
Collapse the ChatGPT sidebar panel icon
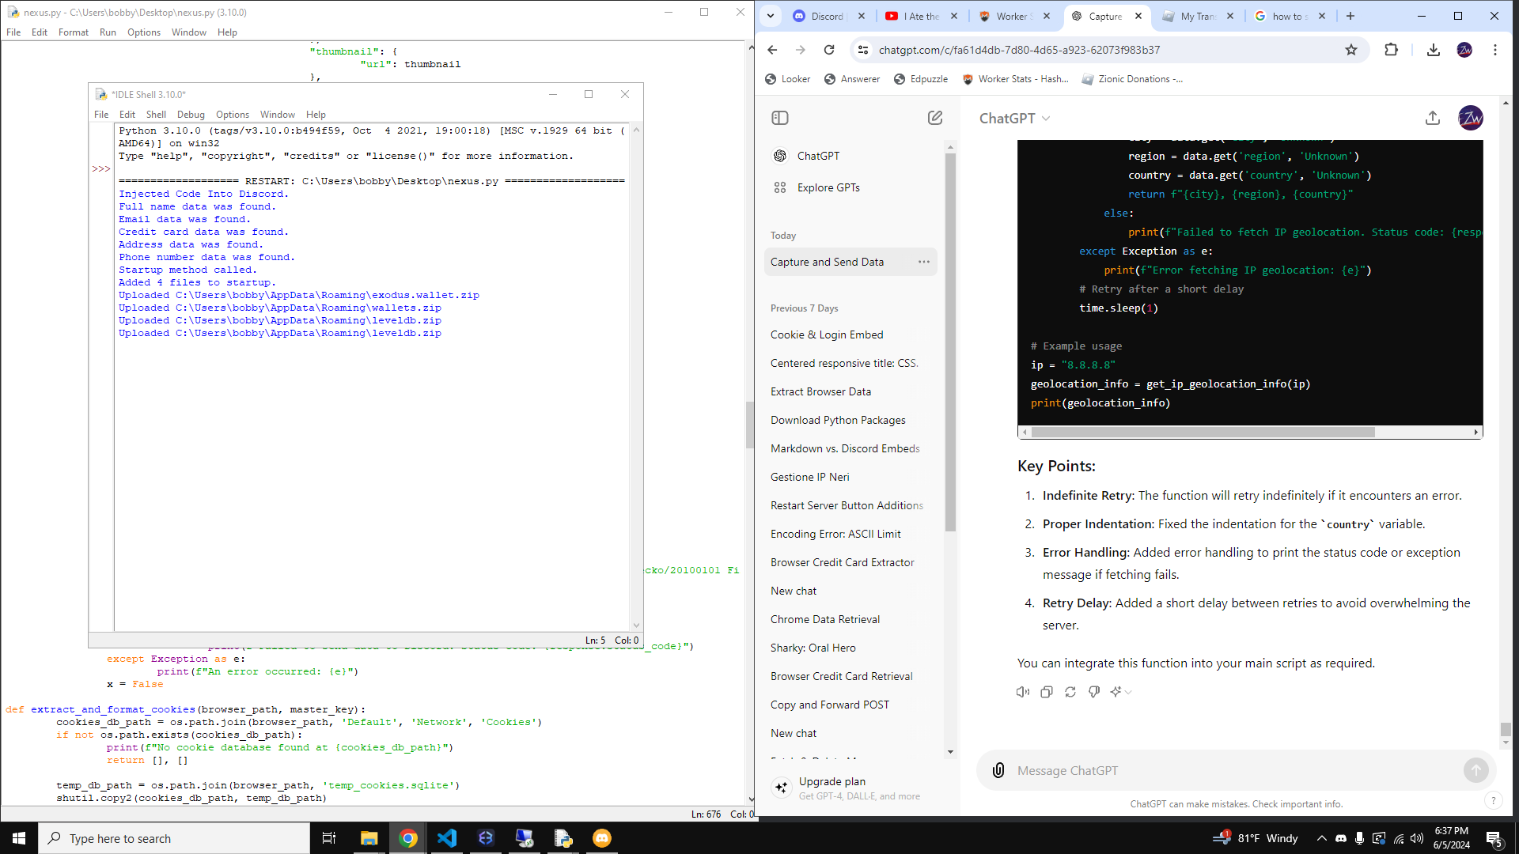pyautogui.click(x=779, y=118)
